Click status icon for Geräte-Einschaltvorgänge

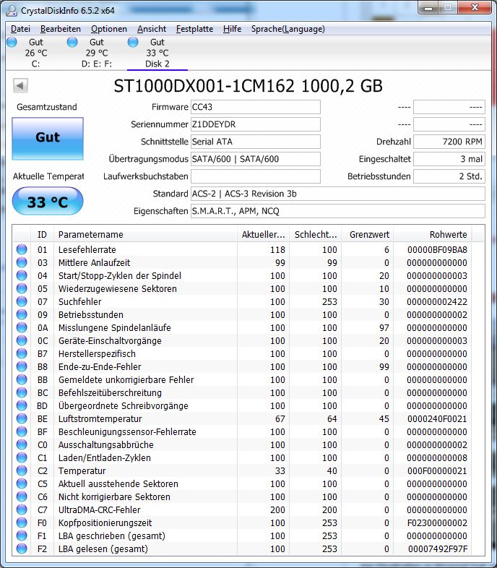click(x=22, y=340)
